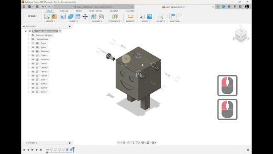Image resolution: width=273 pixels, height=154 pixels.
Task: Open timeline settings gear
Action: [x=248, y=150]
